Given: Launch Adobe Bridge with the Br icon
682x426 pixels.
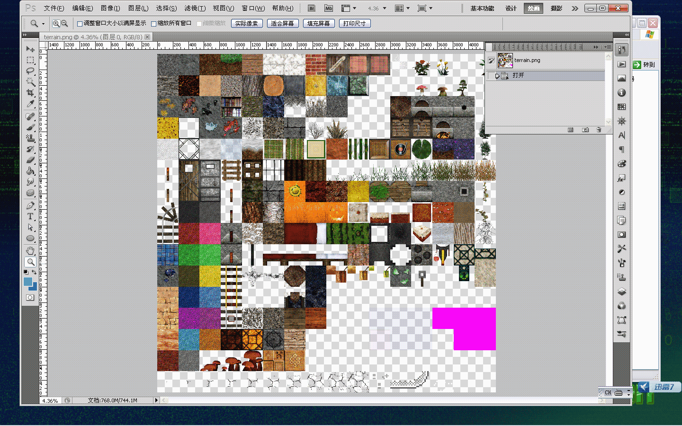Looking at the screenshot, I should 311,8.
